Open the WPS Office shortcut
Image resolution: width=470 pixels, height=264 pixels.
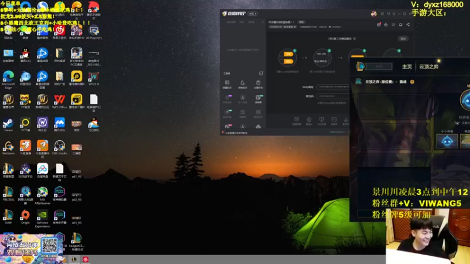[x=59, y=101]
